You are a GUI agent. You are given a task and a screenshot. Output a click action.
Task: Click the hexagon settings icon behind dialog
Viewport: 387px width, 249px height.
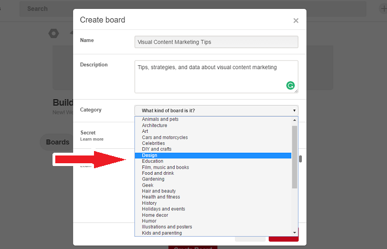click(53, 33)
